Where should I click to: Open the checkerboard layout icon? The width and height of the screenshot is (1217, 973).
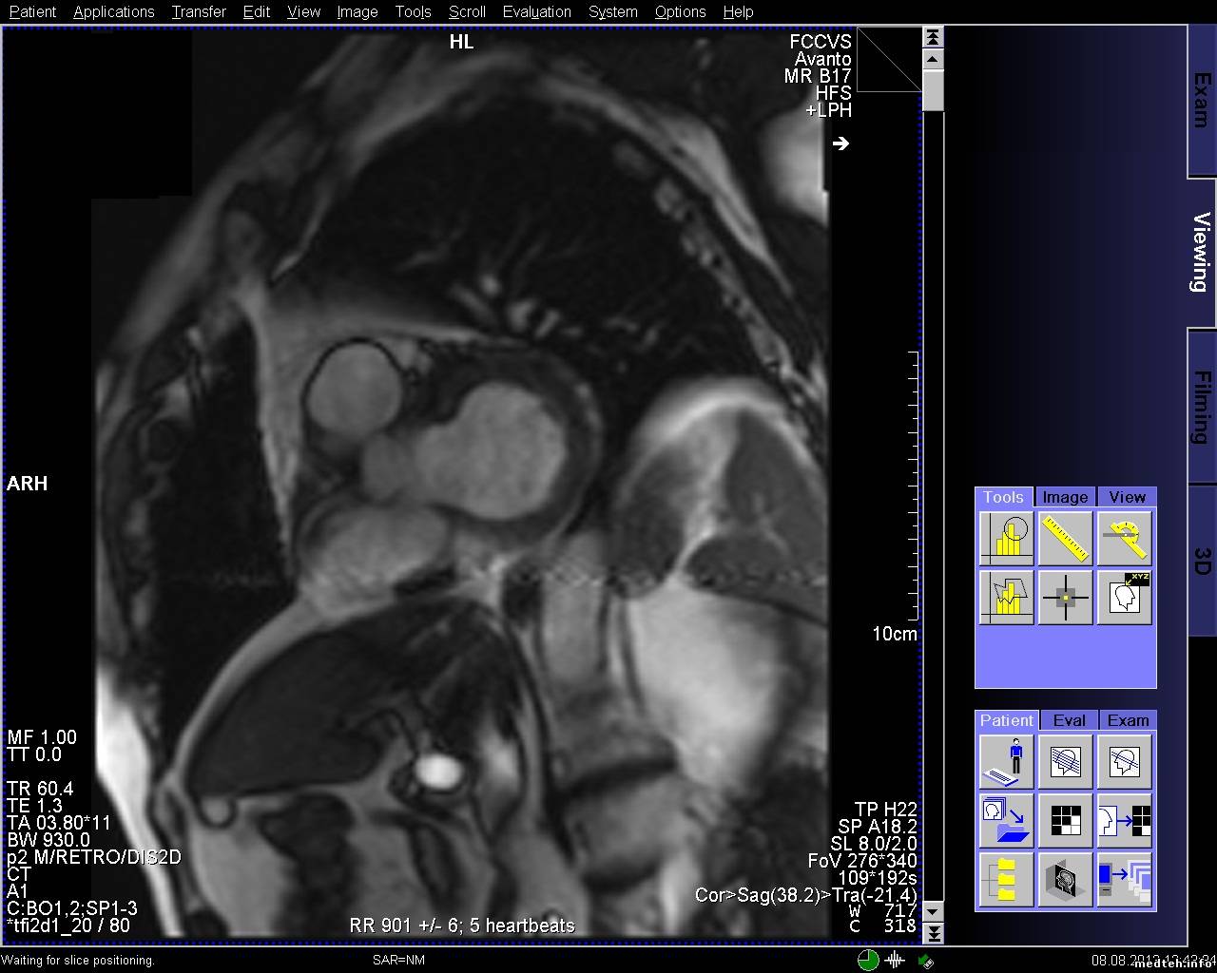[1065, 820]
